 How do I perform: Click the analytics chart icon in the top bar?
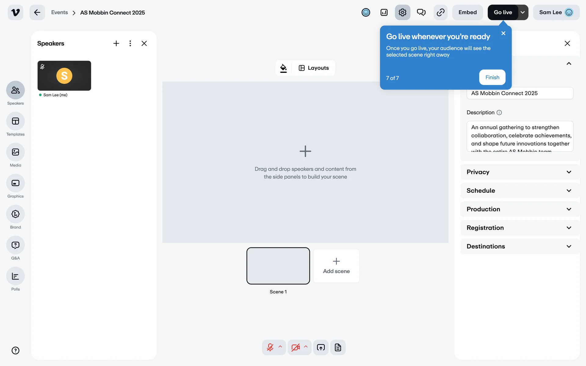click(x=384, y=13)
